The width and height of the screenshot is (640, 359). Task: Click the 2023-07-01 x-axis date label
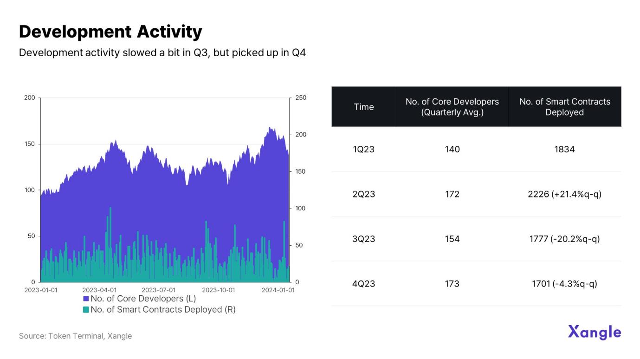159,290
